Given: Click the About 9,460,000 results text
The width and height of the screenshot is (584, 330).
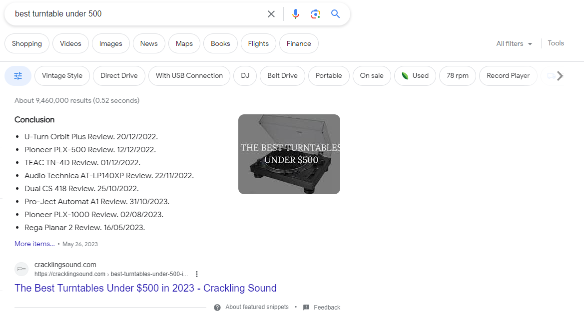Looking at the screenshot, I should tap(77, 100).
